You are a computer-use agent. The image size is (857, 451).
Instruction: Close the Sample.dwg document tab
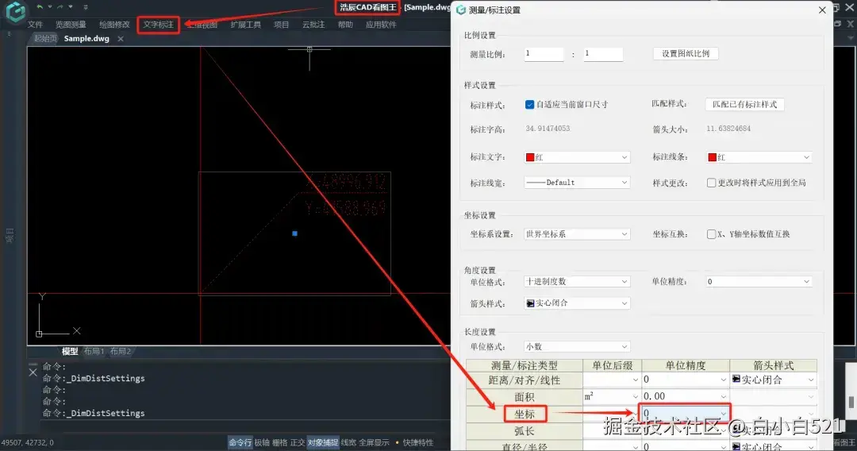(x=121, y=39)
